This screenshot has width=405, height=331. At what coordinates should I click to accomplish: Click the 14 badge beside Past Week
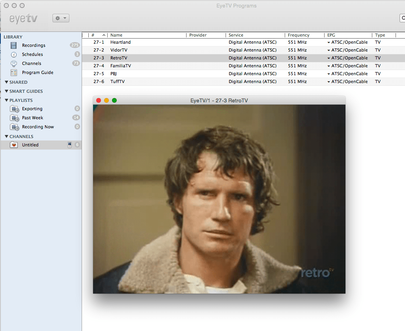point(76,118)
